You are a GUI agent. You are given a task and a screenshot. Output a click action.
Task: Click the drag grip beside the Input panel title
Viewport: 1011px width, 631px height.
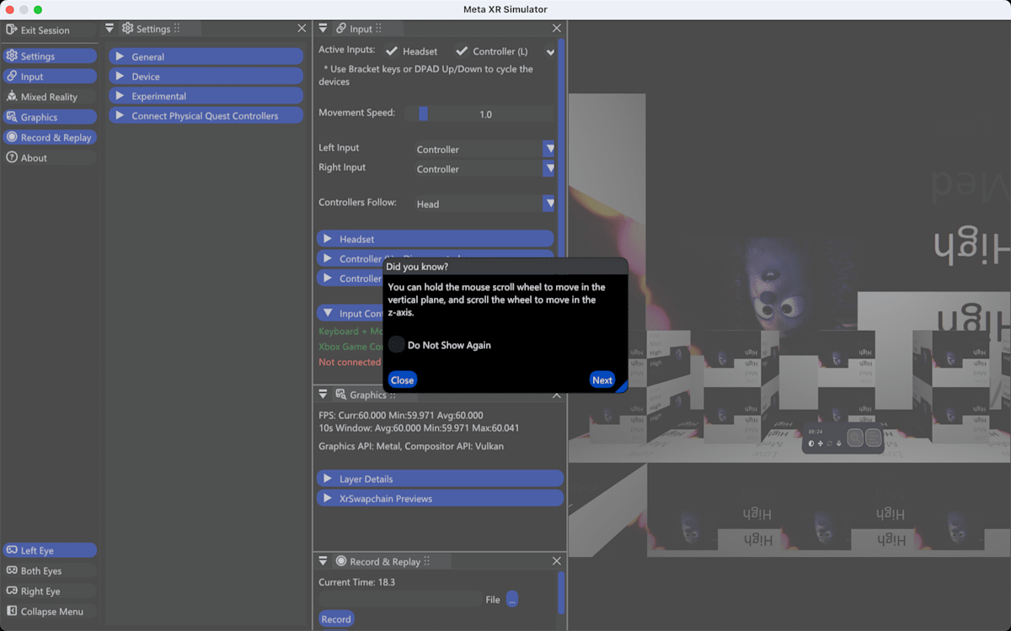coord(379,29)
